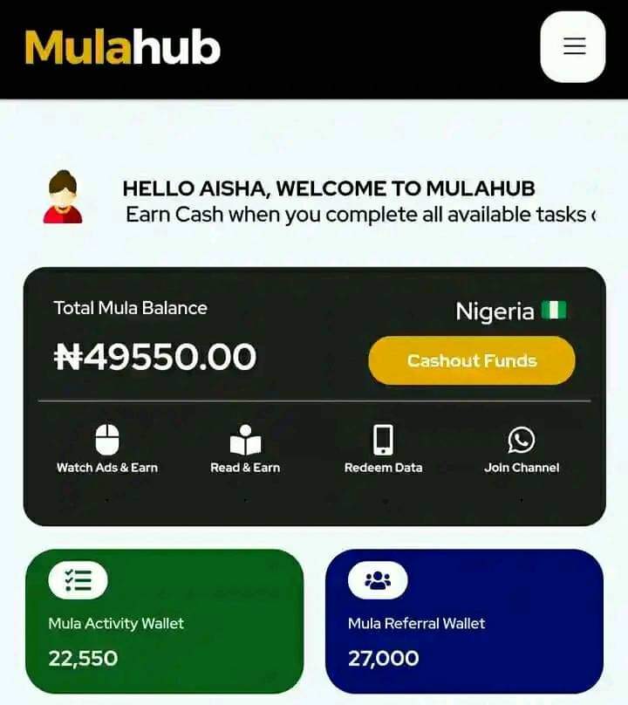Tap the WhatsApp Join Channel icon
Image resolution: width=628 pixels, height=705 pixels.
[522, 440]
